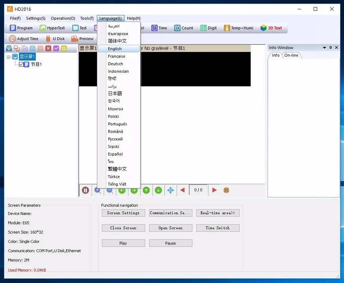Delete selected item with red X icon

pos(48,48)
